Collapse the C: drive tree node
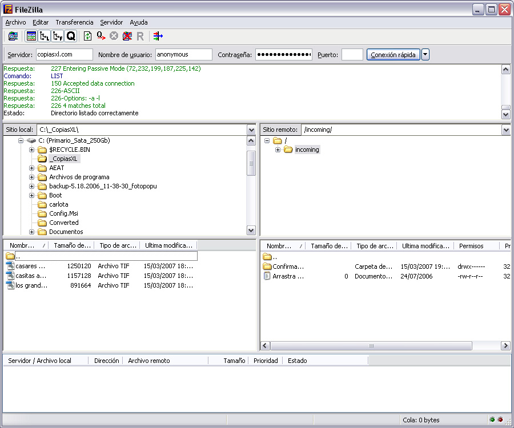Image resolution: width=514 pixels, height=428 pixels. click(x=21, y=140)
